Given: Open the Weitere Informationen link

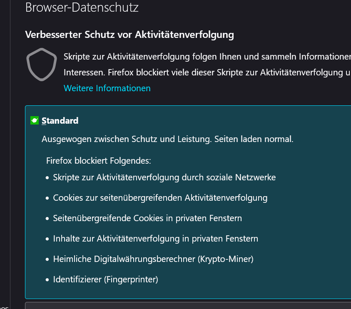Looking at the screenshot, I should (107, 88).
